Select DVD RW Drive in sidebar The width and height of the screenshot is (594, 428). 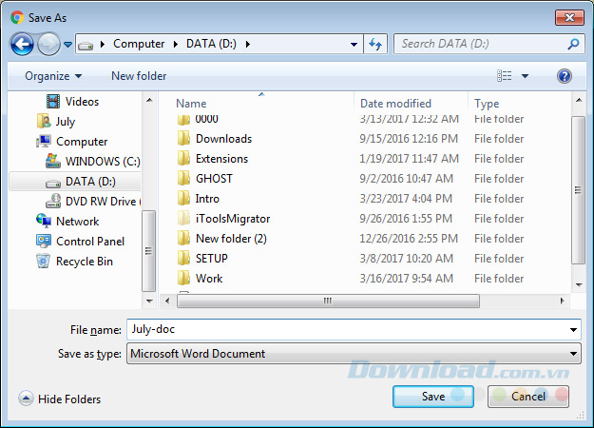coord(102,202)
